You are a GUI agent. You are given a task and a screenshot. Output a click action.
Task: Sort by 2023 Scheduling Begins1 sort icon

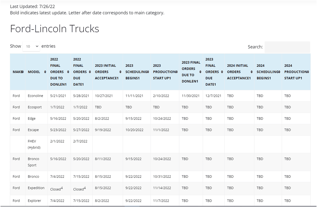click(148, 72)
